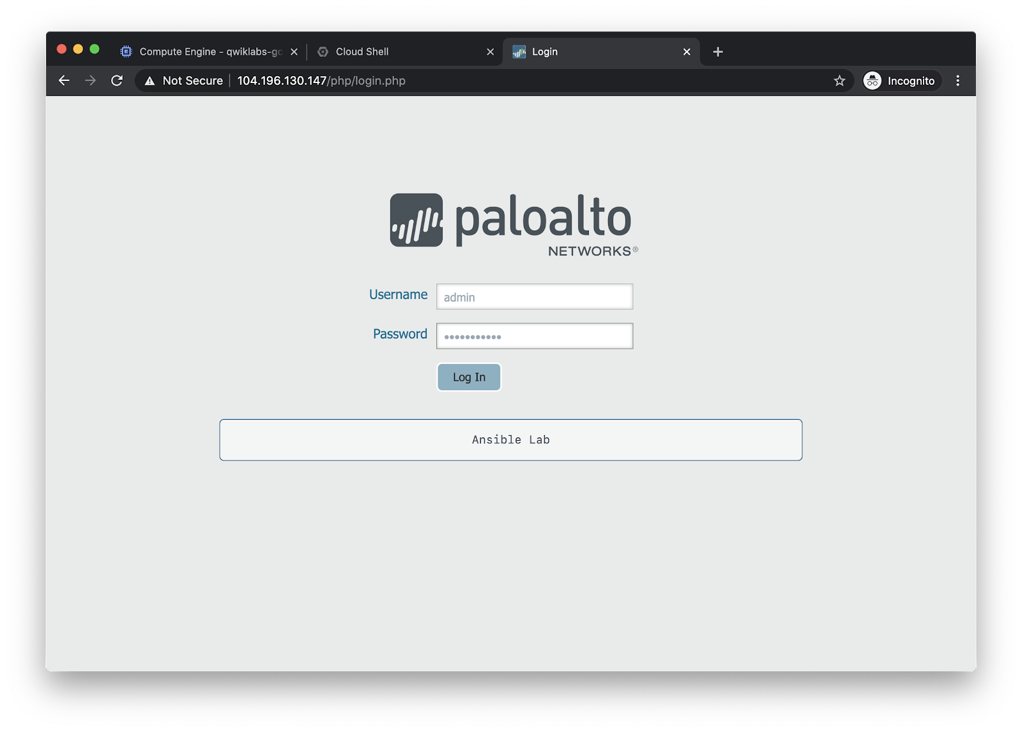Click the Password label
The image size is (1022, 732).
pyautogui.click(x=400, y=334)
